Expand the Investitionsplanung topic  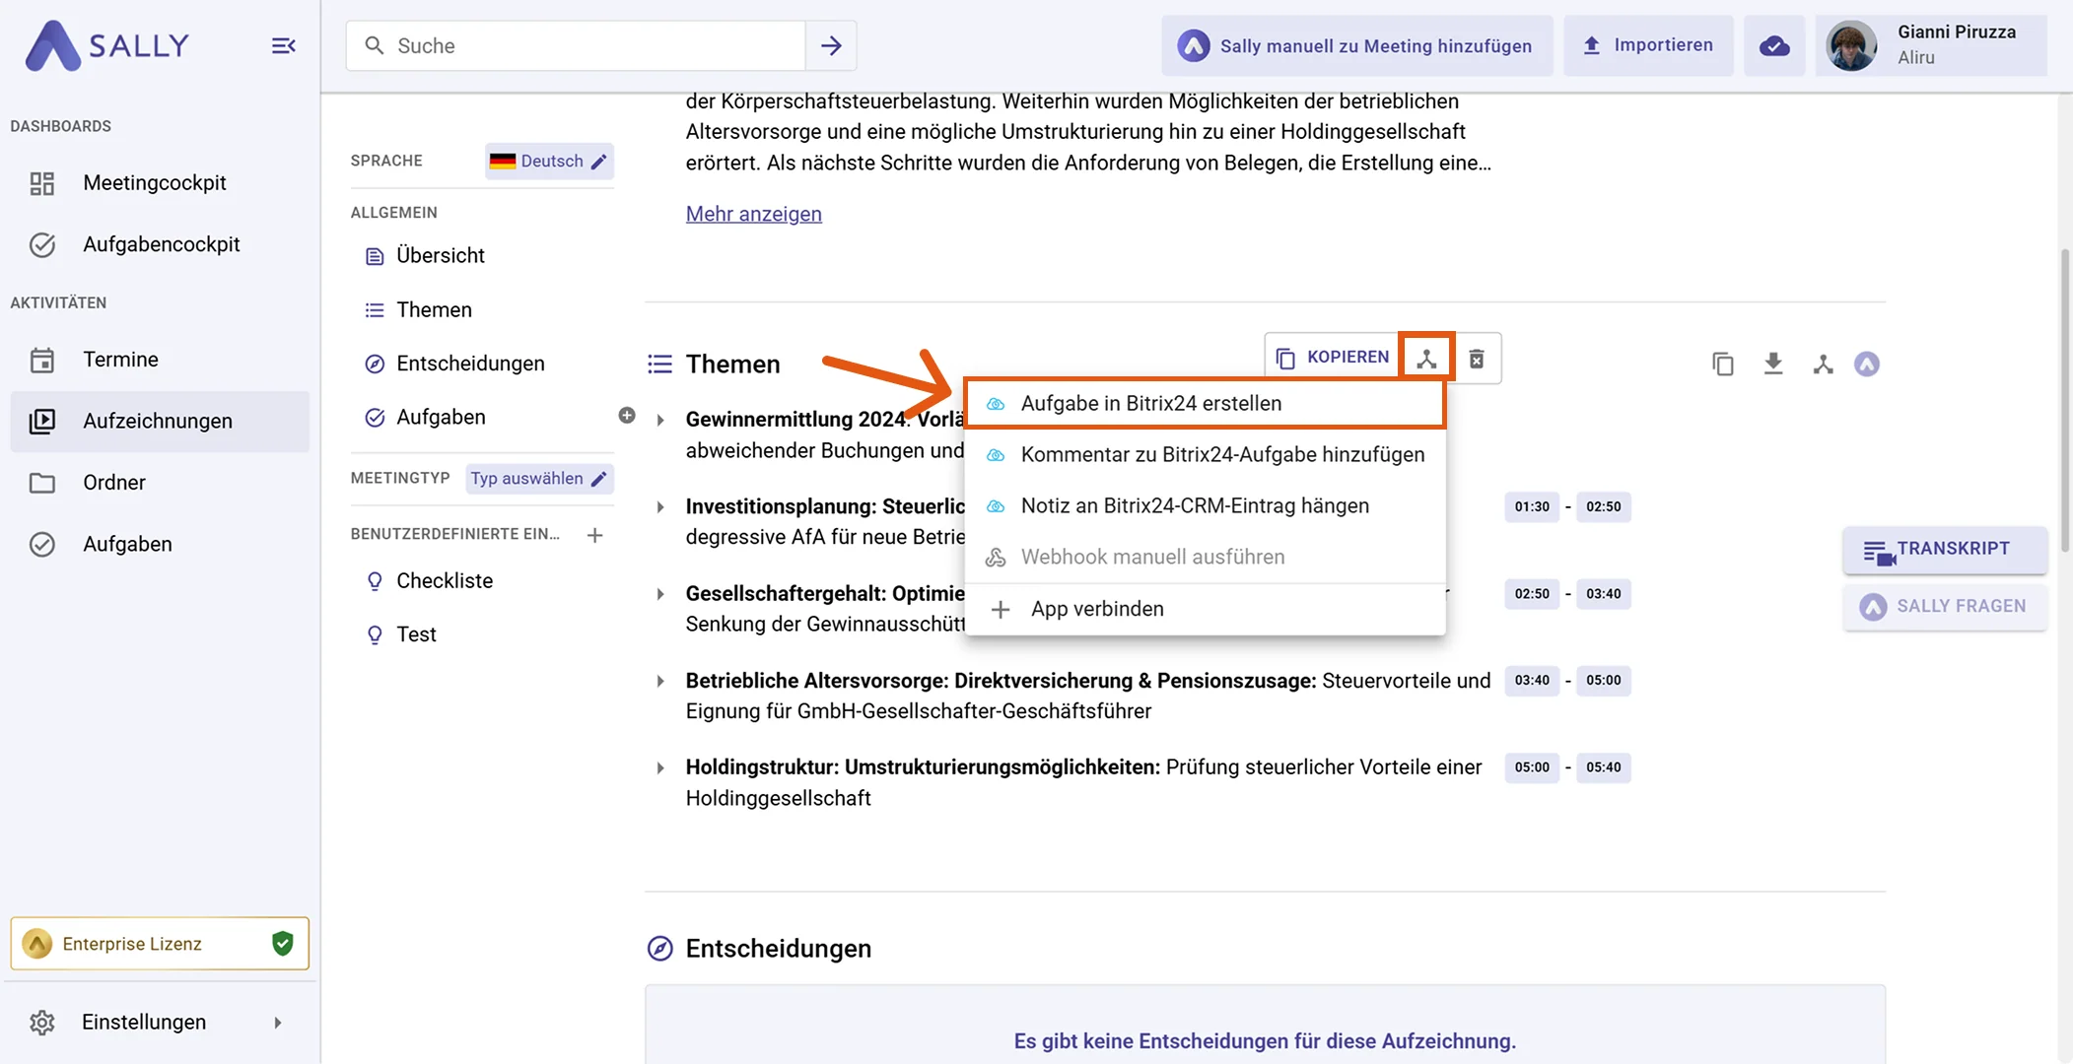click(660, 507)
